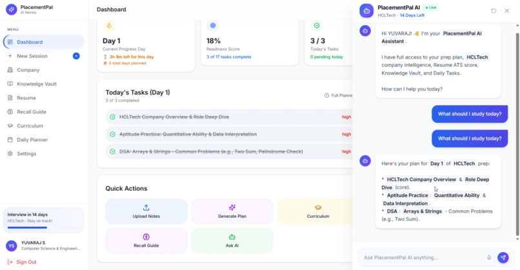
Task: Click the Curriculum graduation cap icon in sidebar
Action: point(10,126)
